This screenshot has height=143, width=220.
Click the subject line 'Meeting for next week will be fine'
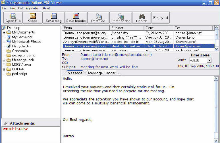(109, 67)
